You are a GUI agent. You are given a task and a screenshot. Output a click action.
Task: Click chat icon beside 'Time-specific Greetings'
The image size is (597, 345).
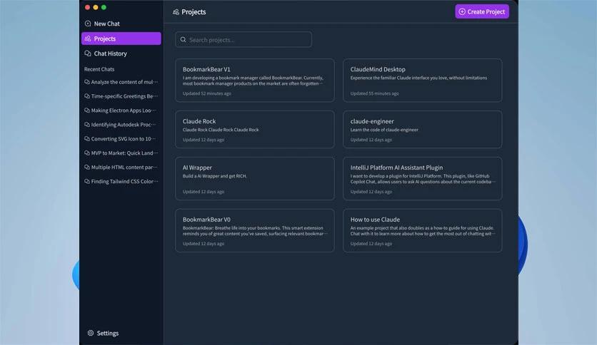pos(87,96)
